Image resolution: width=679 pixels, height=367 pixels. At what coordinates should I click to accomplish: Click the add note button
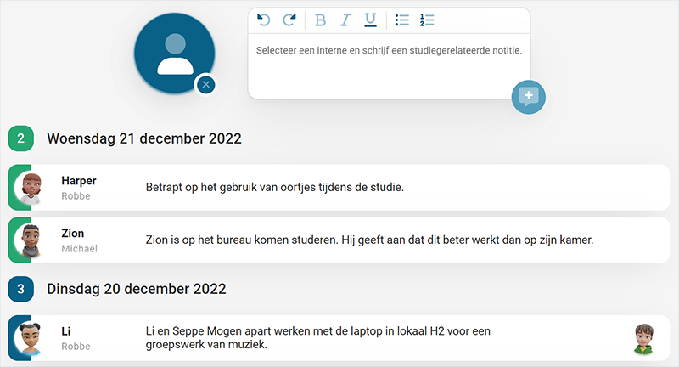pos(529,96)
